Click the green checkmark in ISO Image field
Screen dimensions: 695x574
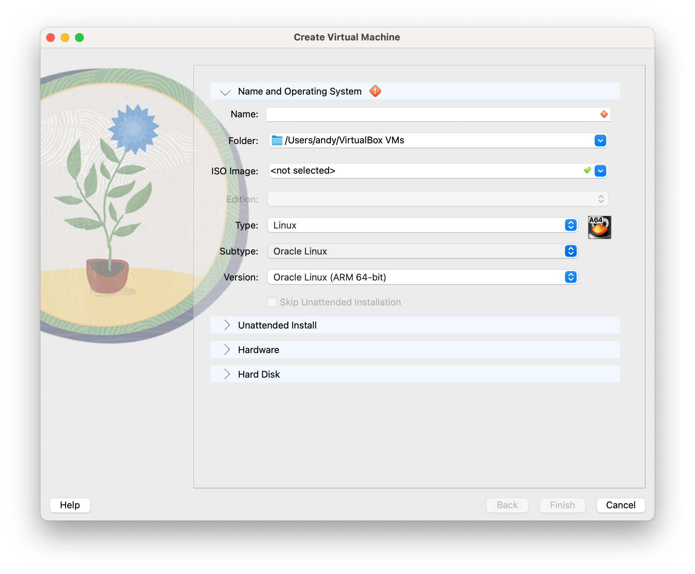pos(587,170)
